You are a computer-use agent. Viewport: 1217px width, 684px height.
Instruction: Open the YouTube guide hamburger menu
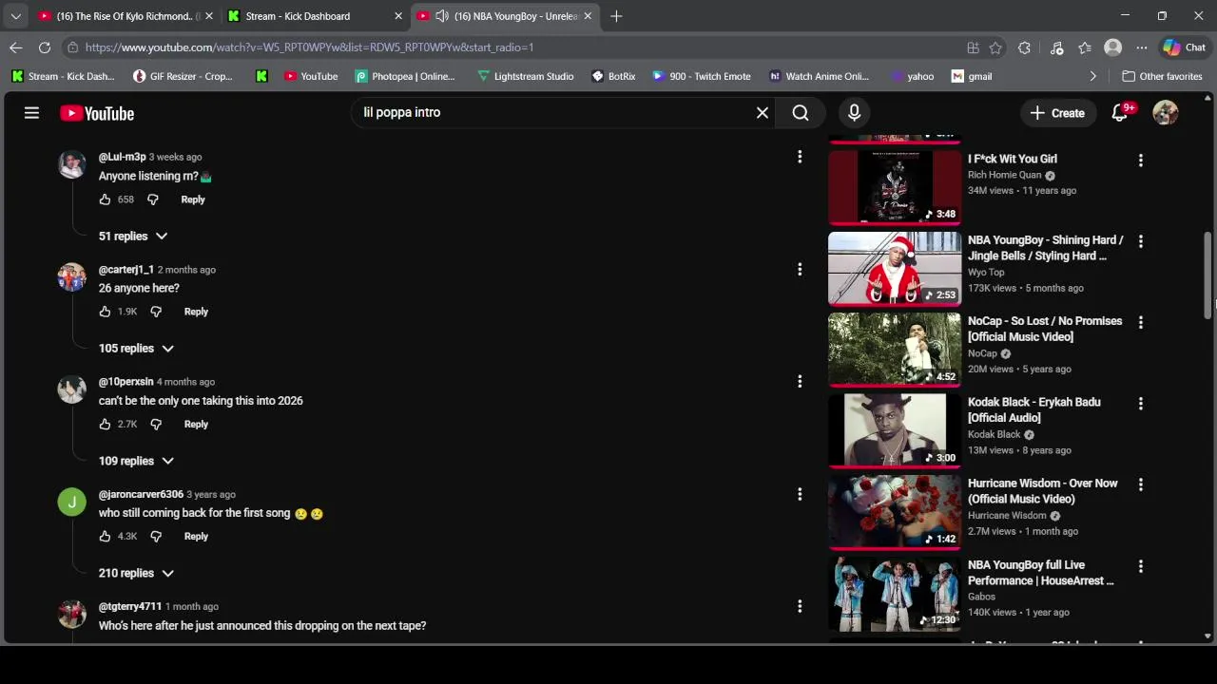(x=31, y=113)
